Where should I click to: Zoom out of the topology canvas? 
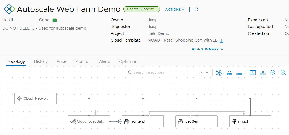coord(283,73)
